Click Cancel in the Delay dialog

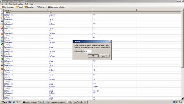(104, 56)
